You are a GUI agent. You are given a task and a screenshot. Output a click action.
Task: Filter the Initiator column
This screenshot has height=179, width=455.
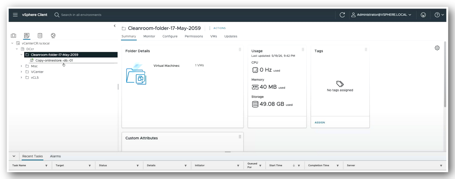pos(238,166)
